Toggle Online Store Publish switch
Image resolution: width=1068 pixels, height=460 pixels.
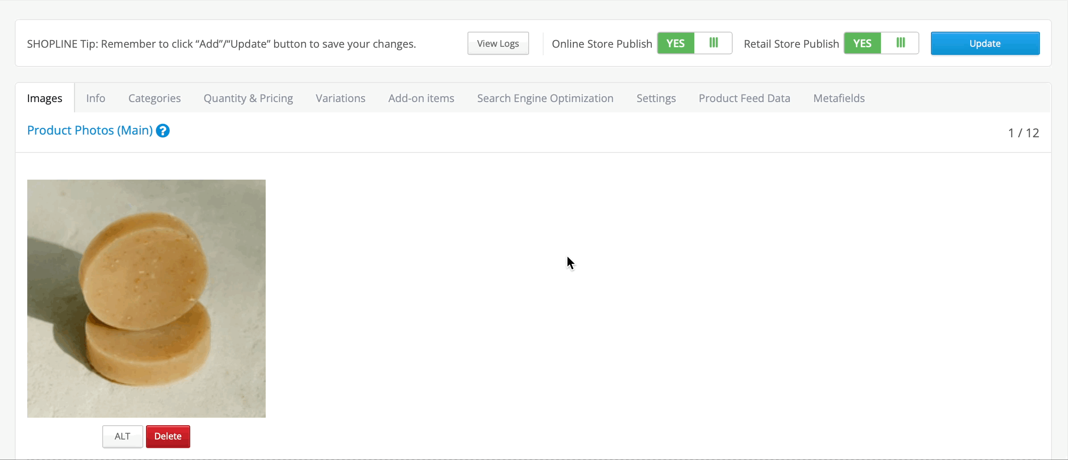694,43
